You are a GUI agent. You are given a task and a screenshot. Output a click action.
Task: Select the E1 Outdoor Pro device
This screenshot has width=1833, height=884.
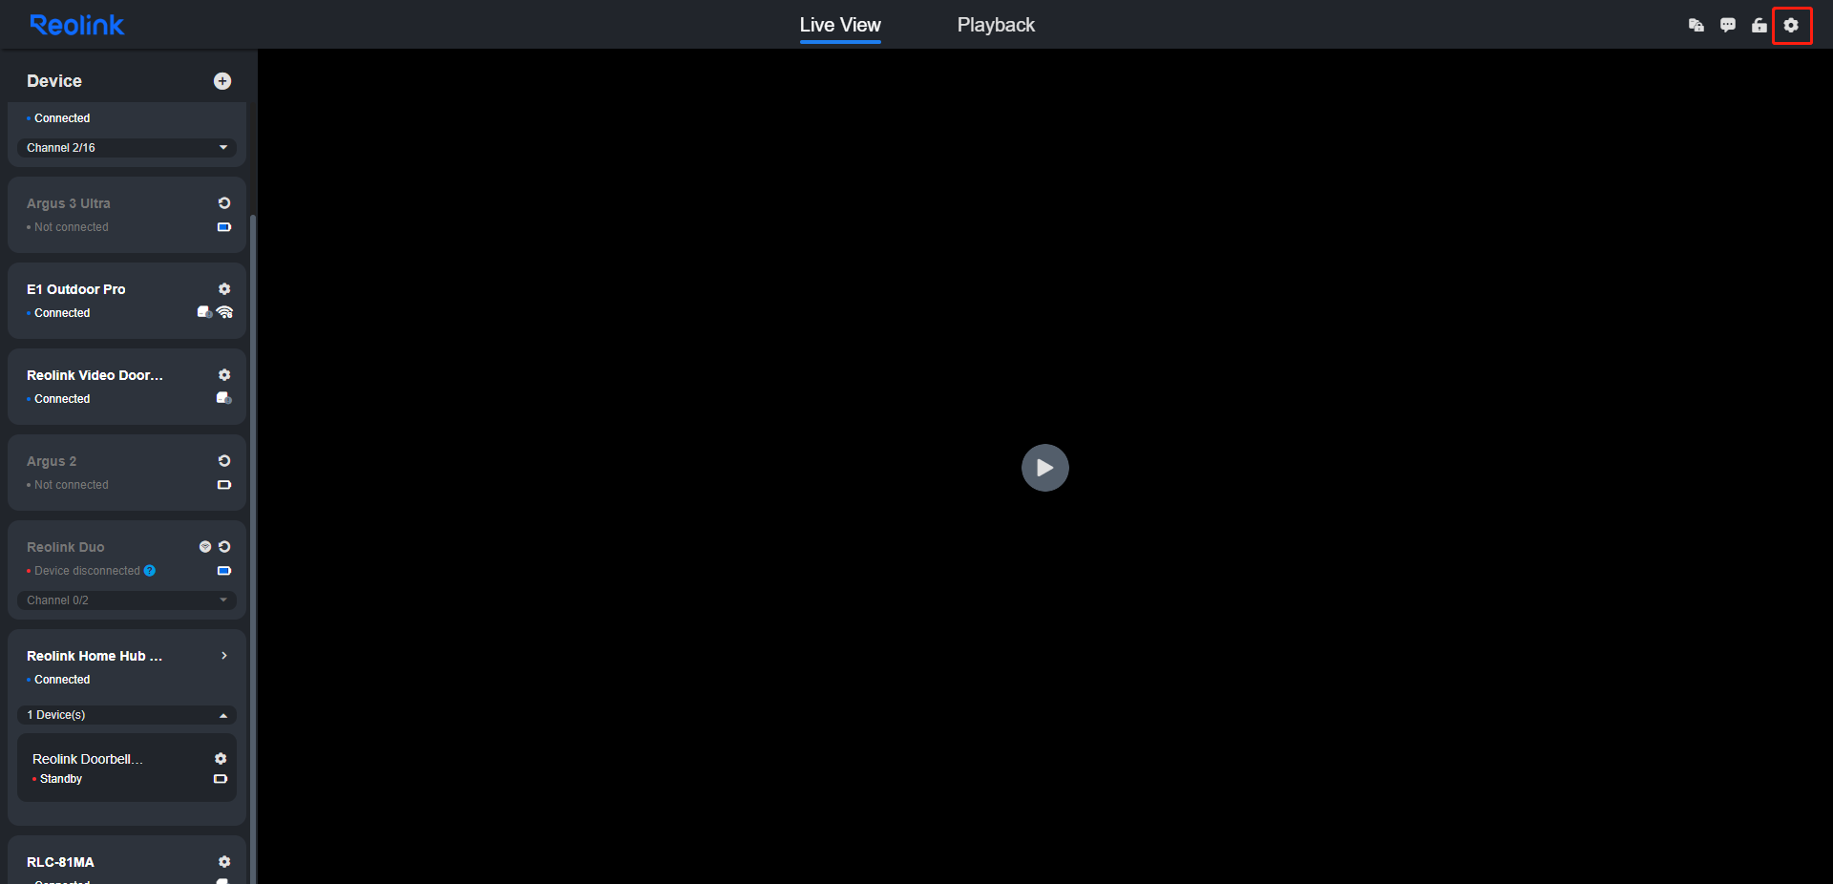pos(127,301)
